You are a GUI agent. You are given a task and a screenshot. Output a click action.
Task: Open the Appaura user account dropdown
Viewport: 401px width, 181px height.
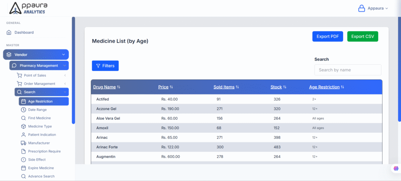tap(373, 8)
